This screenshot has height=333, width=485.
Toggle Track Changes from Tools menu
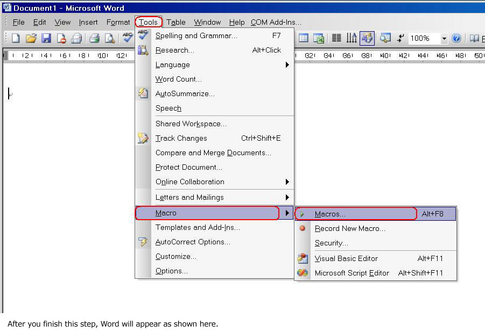click(x=214, y=138)
